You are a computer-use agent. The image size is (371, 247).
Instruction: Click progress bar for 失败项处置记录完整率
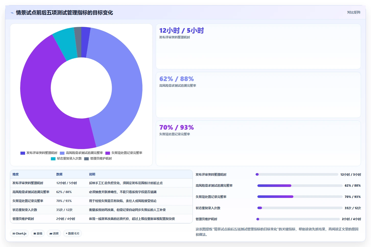(300, 197)
